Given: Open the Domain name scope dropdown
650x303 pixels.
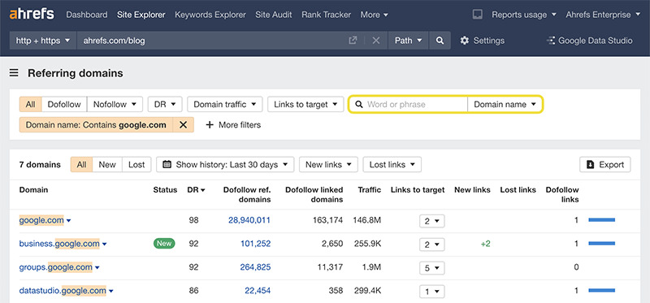Looking at the screenshot, I should pos(505,104).
